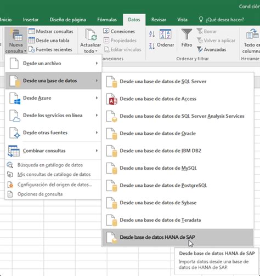
Task: Click the lightbulb Tell Me icon
Action: [201, 19]
